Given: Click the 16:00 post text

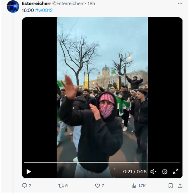Looking at the screenshot, I should (x=28, y=10).
